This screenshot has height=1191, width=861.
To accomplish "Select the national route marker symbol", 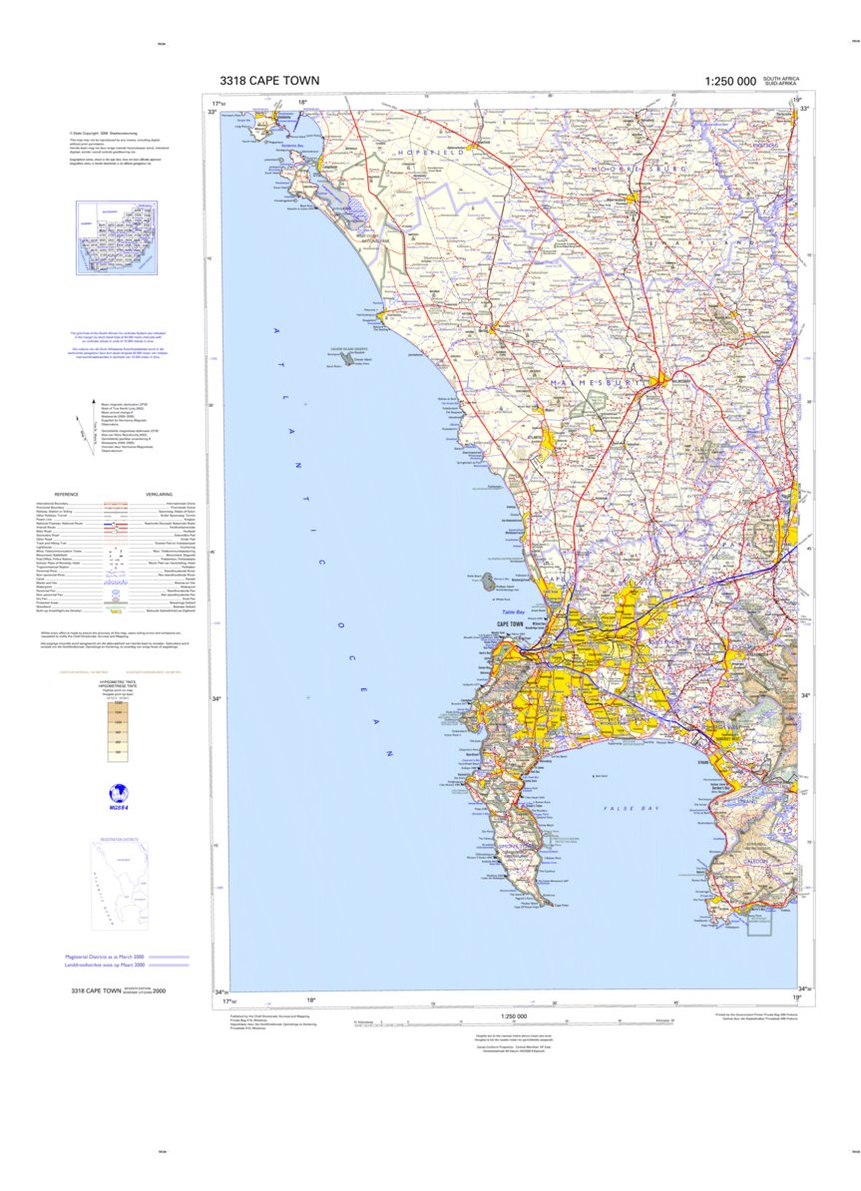I will (116, 524).
